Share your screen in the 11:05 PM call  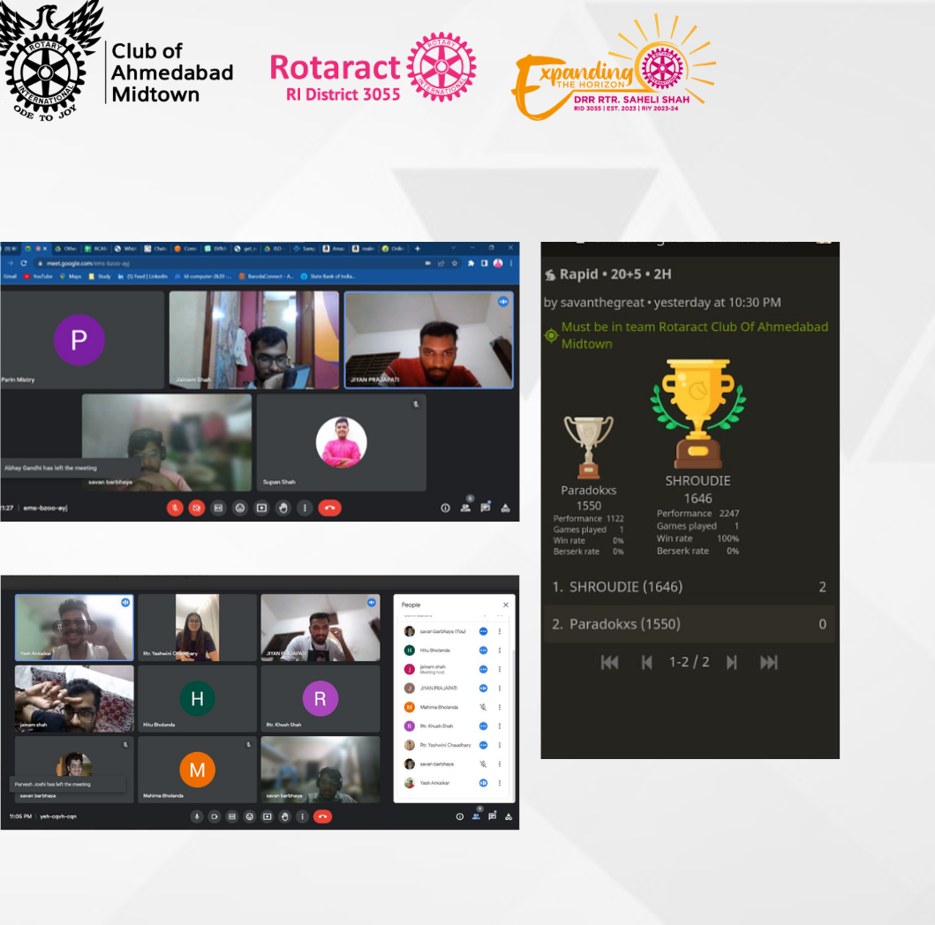tap(268, 816)
